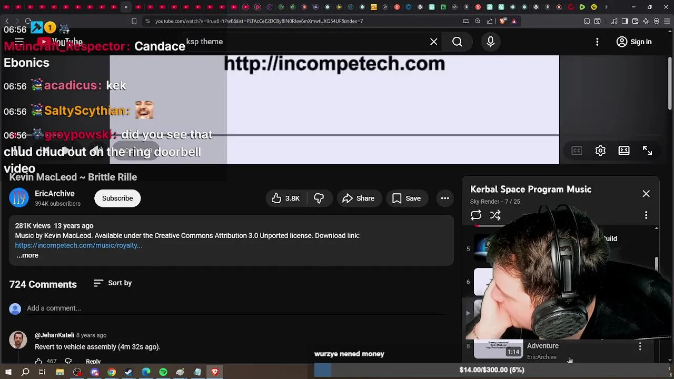The width and height of the screenshot is (674, 379).
Task: Open YouTube settings three-dot menu near Sign in
Action: point(597,42)
